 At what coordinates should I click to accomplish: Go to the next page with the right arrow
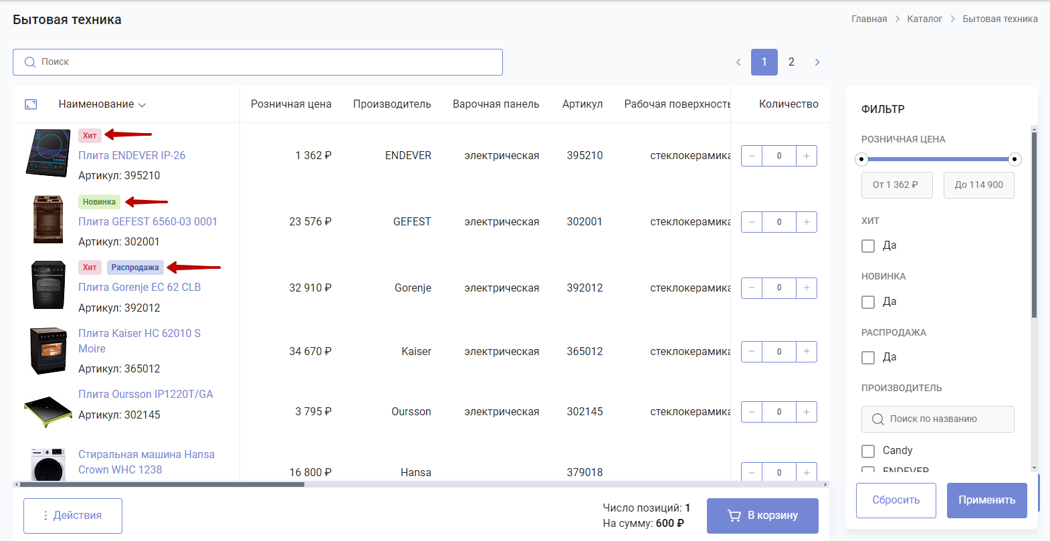tap(817, 62)
